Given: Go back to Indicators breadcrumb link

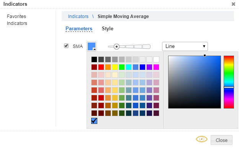Looking at the screenshot, I should [78, 16].
